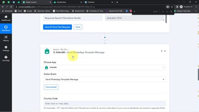The height and width of the screenshot is (112, 199).
Task: Open the tab search dropdown arrow
Action: [178, 2]
